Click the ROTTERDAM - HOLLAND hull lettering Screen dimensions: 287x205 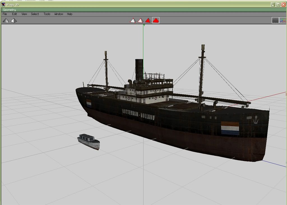138,114
